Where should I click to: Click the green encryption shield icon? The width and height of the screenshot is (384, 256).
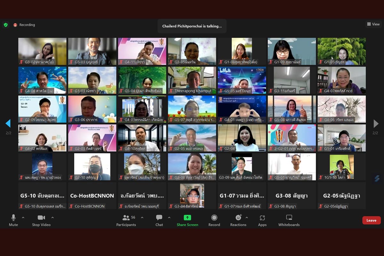click(x=6, y=25)
